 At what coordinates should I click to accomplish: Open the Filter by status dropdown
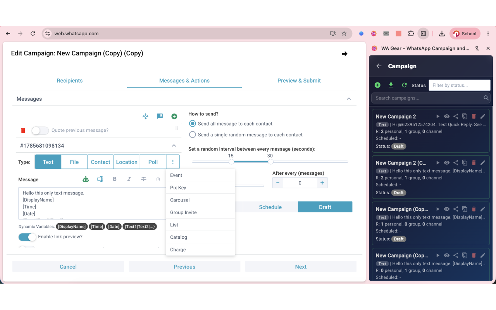(460, 85)
